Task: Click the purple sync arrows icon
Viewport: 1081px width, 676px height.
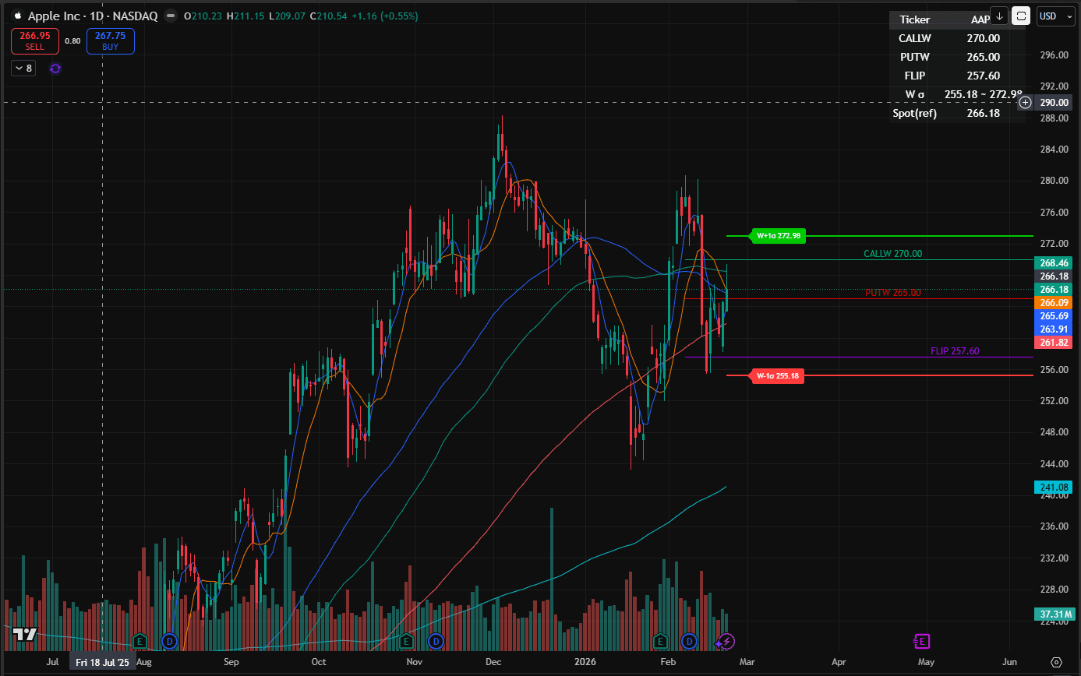Action: [x=55, y=69]
